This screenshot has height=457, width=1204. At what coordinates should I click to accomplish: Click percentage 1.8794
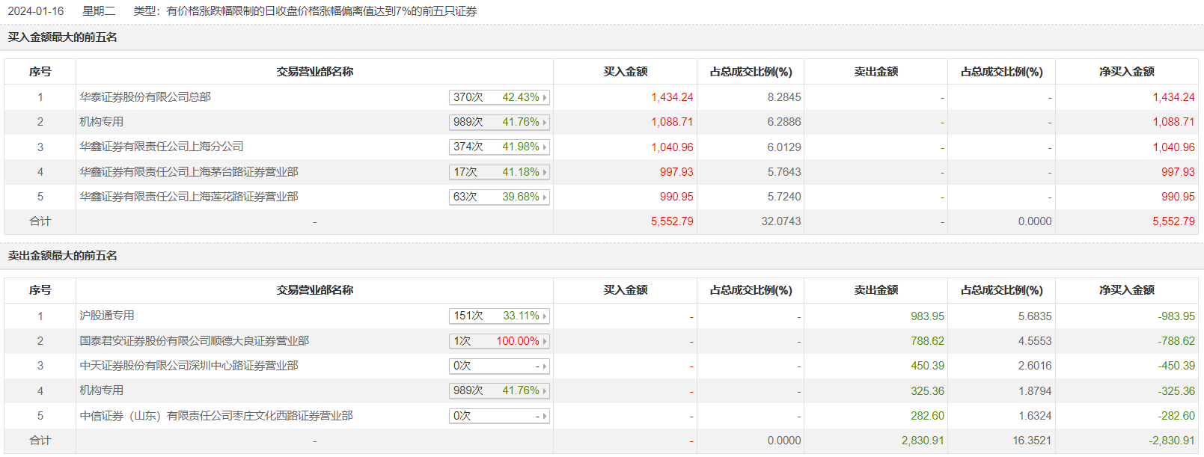[1035, 391]
